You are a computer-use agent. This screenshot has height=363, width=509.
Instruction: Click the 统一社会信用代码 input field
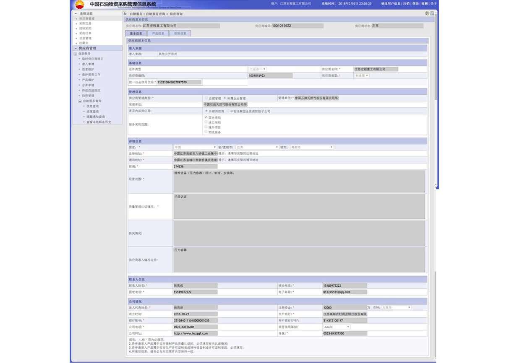179,82
